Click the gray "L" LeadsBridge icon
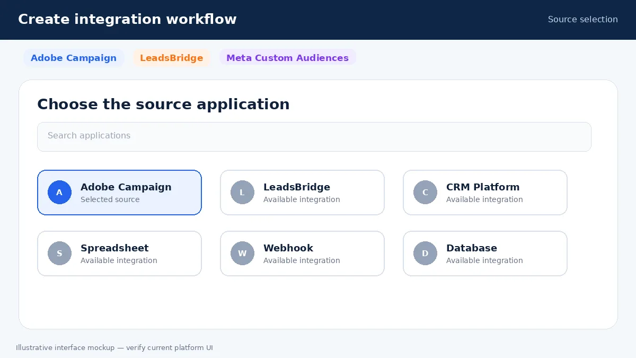 242,193
